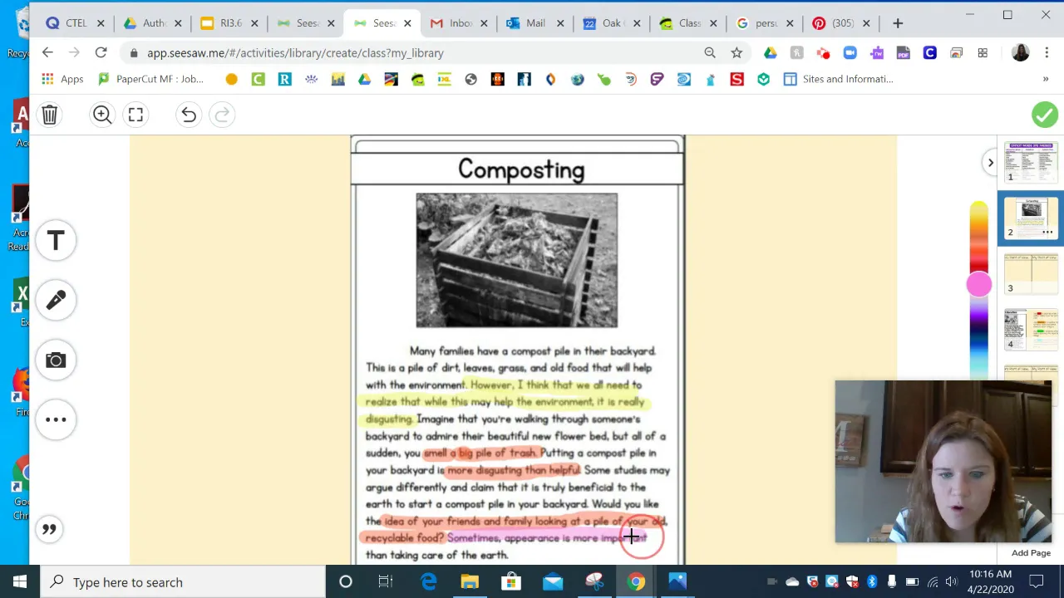This screenshot has width=1064, height=598.
Task: Click the compost bin photo
Action: (517, 260)
